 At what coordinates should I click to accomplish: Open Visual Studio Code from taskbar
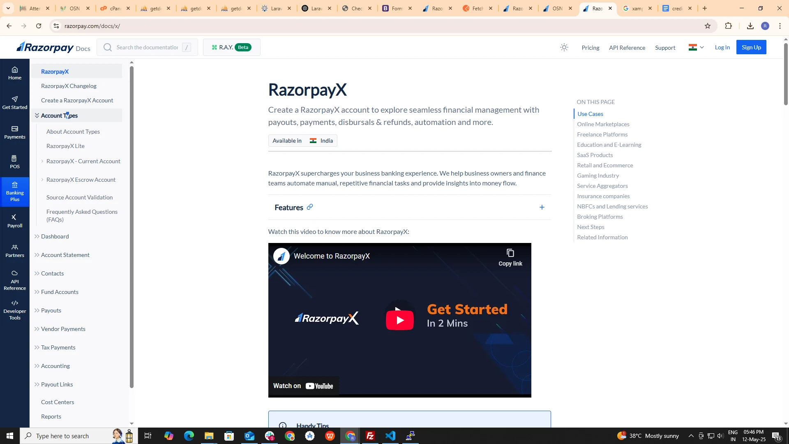[390, 436]
